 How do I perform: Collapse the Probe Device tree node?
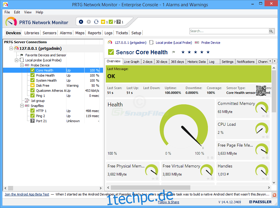[22, 65]
